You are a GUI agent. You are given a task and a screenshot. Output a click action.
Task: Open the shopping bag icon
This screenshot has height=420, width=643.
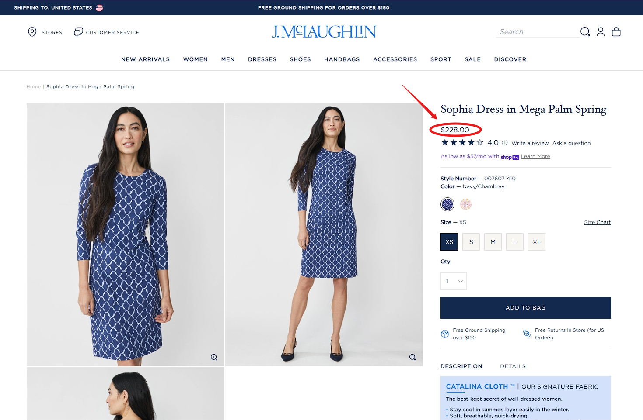point(616,32)
